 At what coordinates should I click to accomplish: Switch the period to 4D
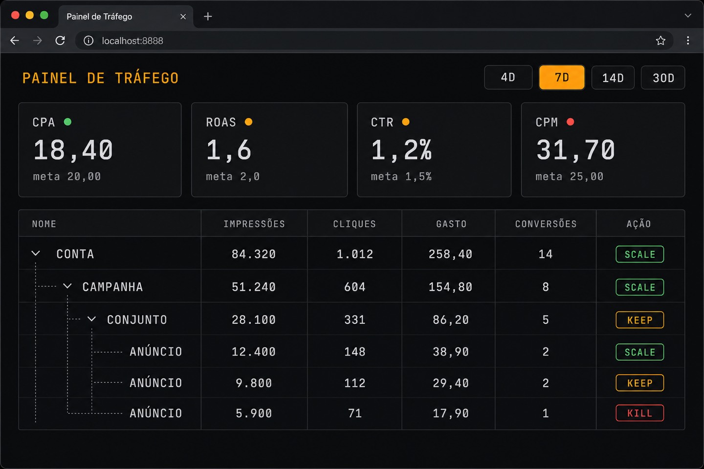point(508,78)
